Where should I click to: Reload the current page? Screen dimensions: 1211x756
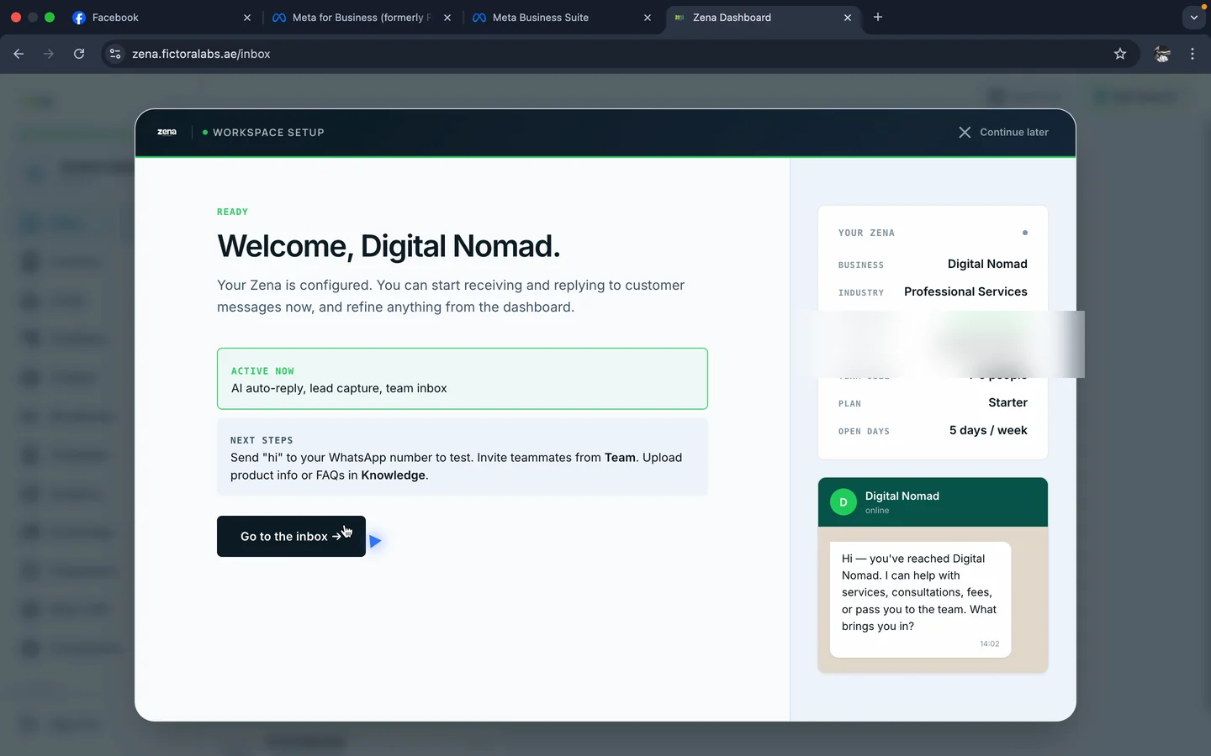pos(79,54)
